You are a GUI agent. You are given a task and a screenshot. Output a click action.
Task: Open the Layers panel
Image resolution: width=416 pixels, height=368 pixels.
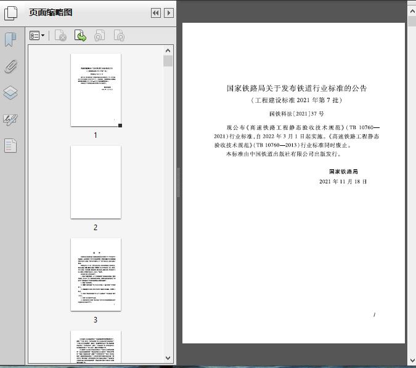pyautogui.click(x=10, y=93)
